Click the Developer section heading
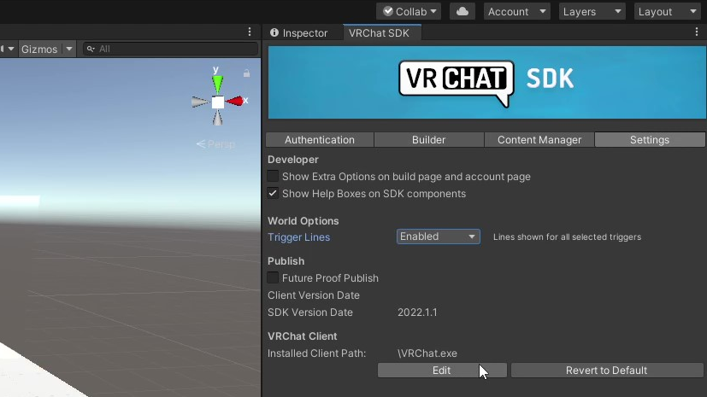707x397 pixels. pos(293,160)
